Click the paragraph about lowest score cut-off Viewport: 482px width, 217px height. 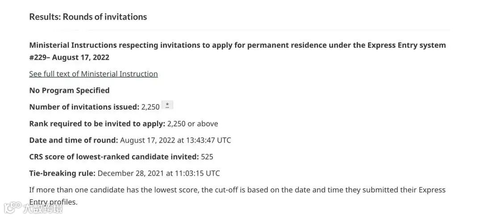[x=237, y=196]
